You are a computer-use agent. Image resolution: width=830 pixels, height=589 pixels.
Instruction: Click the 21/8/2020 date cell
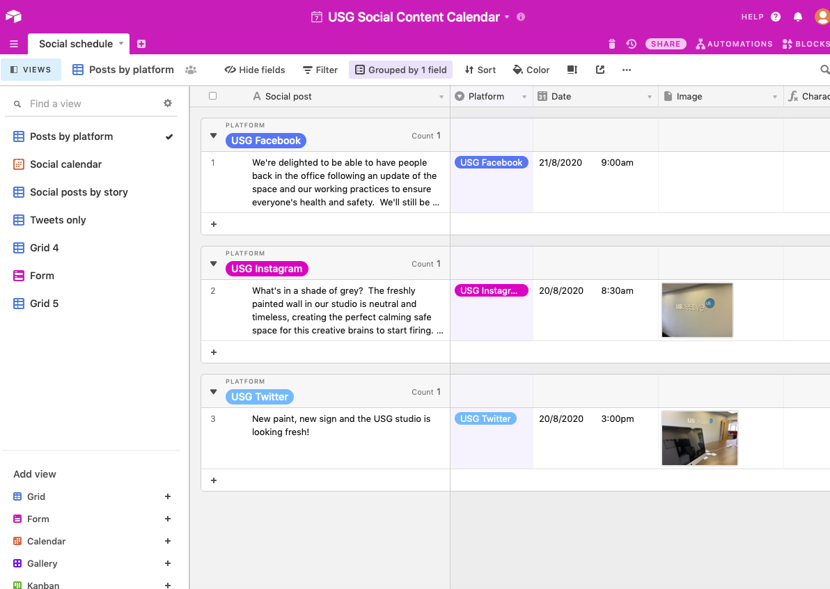(x=561, y=162)
